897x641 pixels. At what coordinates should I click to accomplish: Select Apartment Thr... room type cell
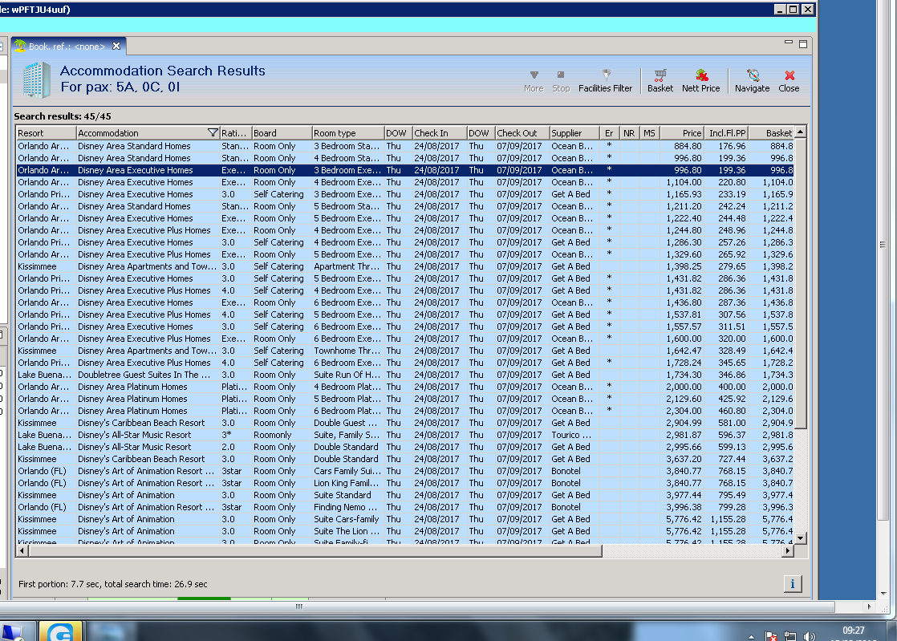pos(348,266)
